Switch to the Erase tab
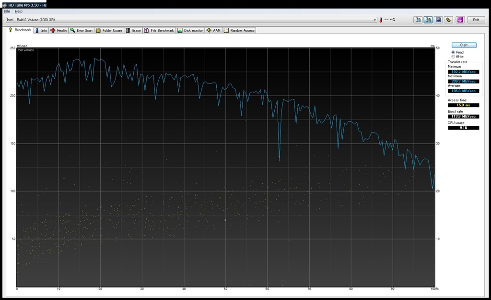Screen dimensions: 491x300 click(133, 30)
